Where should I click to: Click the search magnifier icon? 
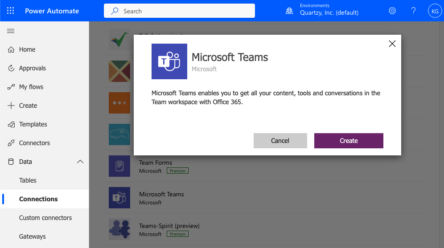click(115, 11)
